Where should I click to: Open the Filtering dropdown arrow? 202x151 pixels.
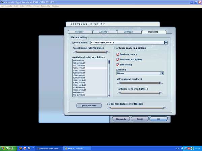(x=162, y=73)
